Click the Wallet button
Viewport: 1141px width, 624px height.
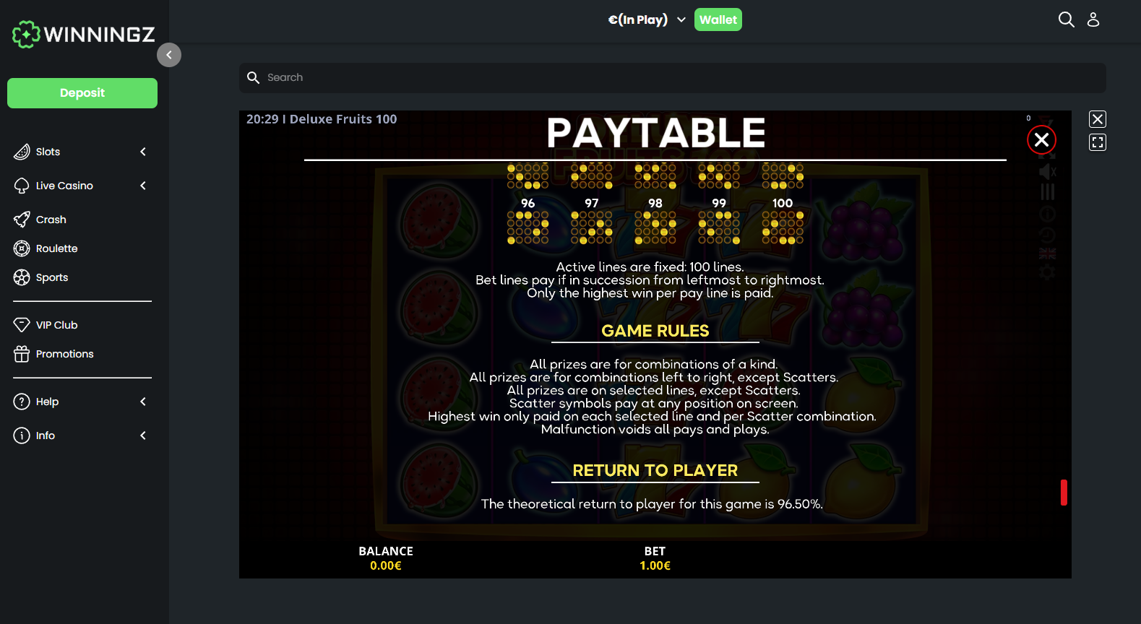tap(718, 19)
